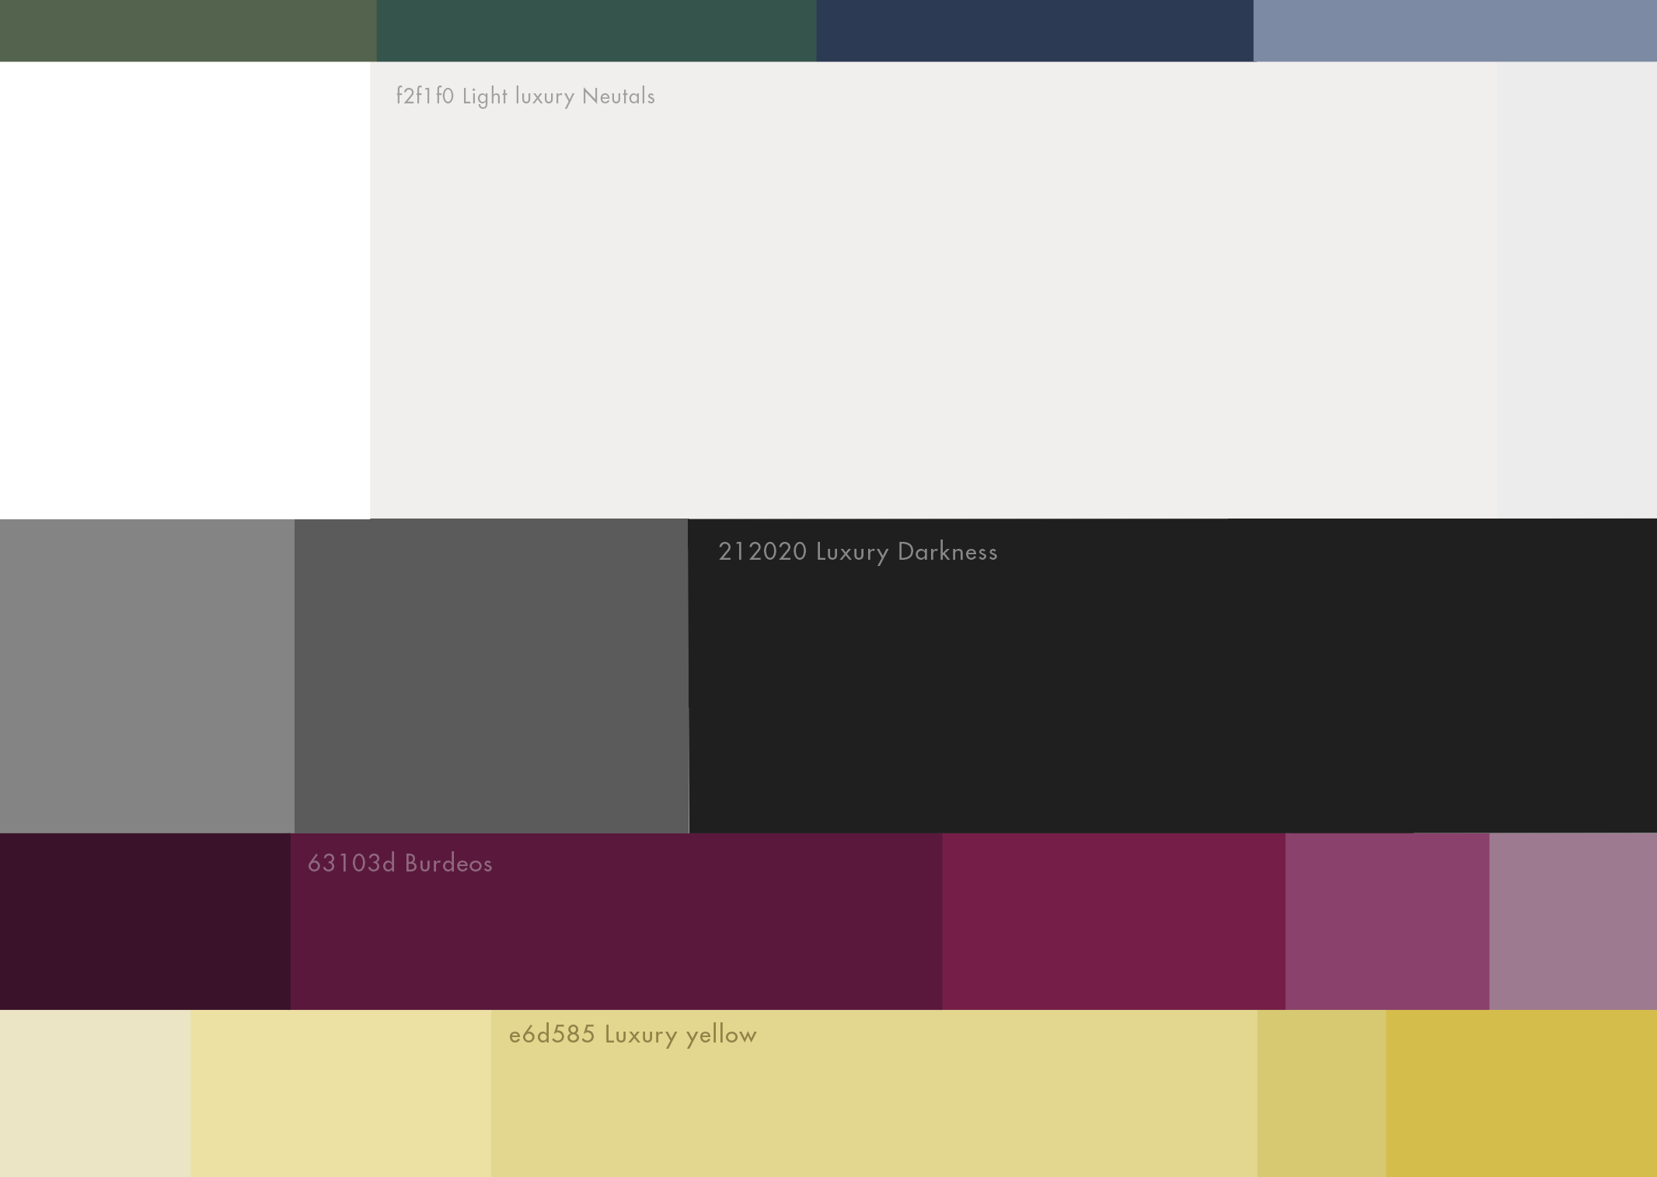Select the saturated gold mustard swatch

click(x=1521, y=1093)
